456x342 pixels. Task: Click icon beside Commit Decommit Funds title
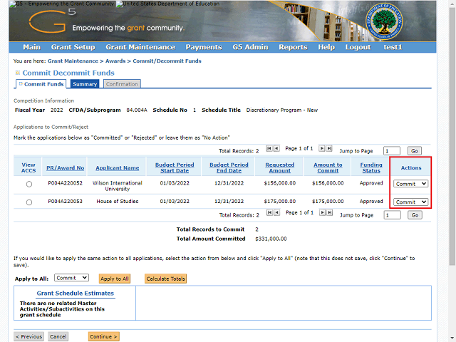point(17,73)
